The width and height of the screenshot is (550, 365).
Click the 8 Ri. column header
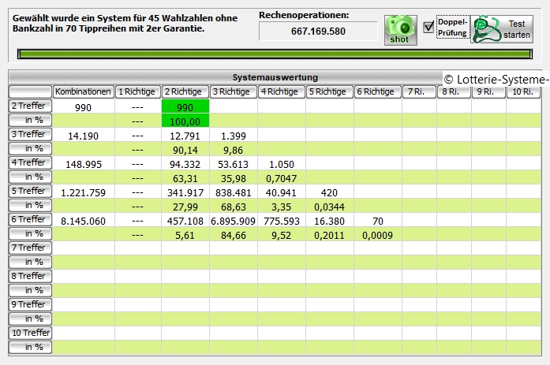pos(454,91)
